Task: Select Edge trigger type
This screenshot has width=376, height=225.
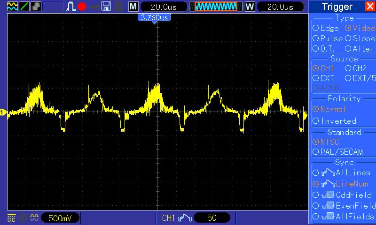Action: [x=325, y=28]
